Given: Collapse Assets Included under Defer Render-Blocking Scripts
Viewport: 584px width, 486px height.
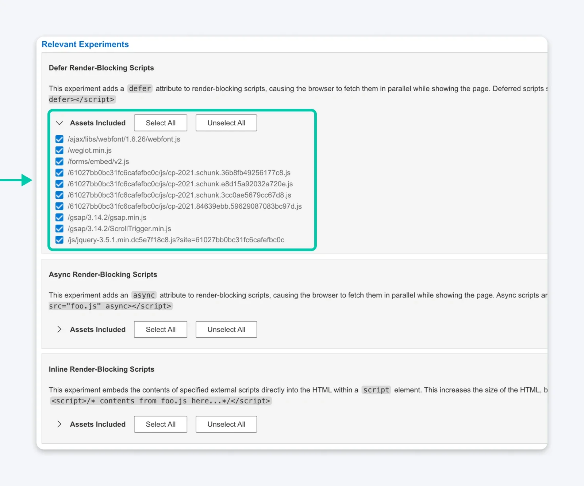Looking at the screenshot, I should [59, 123].
